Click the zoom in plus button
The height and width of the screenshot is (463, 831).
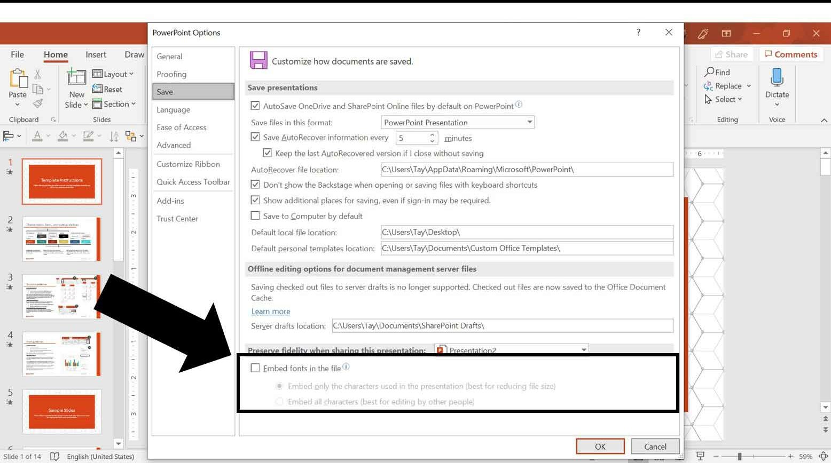[x=791, y=457]
